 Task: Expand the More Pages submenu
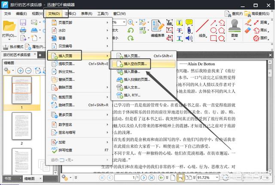79,115
